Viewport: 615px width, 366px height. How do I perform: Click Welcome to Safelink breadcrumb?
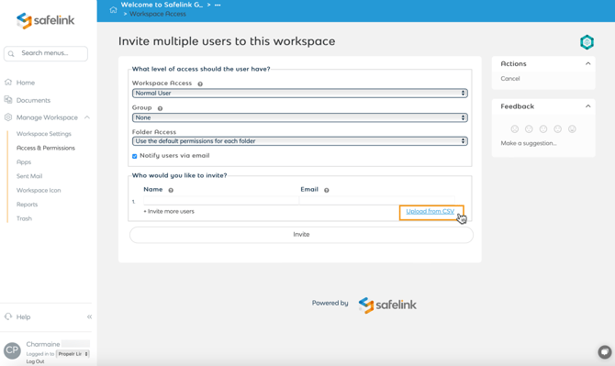pos(162,5)
